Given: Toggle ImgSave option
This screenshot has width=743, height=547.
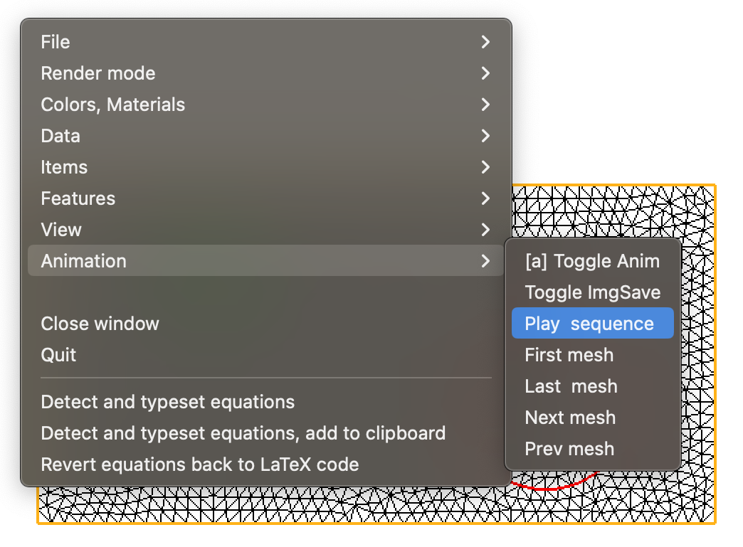Looking at the screenshot, I should click(592, 292).
